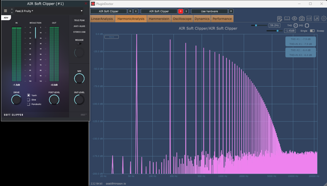Click the 59.2Hz frequency input field
The height and width of the screenshot is (186, 327).
(274, 25)
